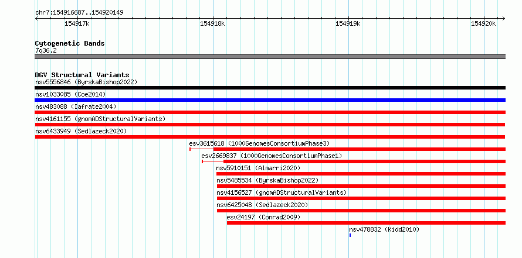Viewport: 522px width, 258px height.
Task: Click the 154918k ruler tick label
Action: 212,23
